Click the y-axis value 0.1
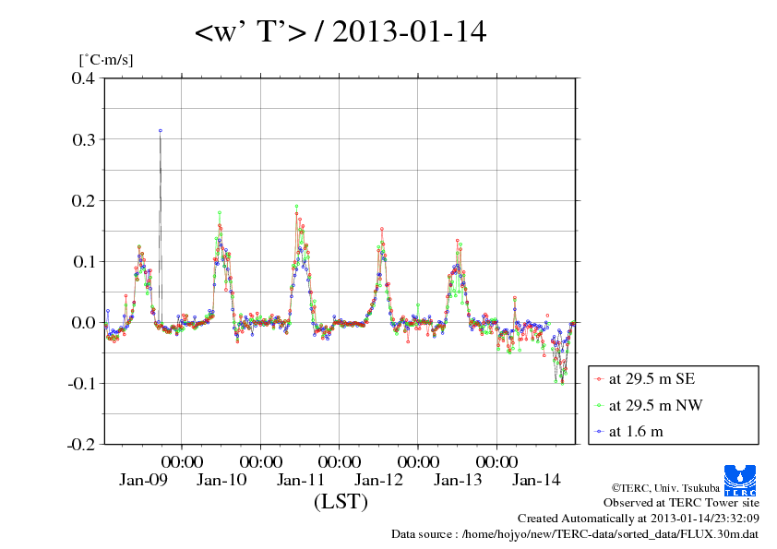The height and width of the screenshot is (549, 777). [x=83, y=262]
